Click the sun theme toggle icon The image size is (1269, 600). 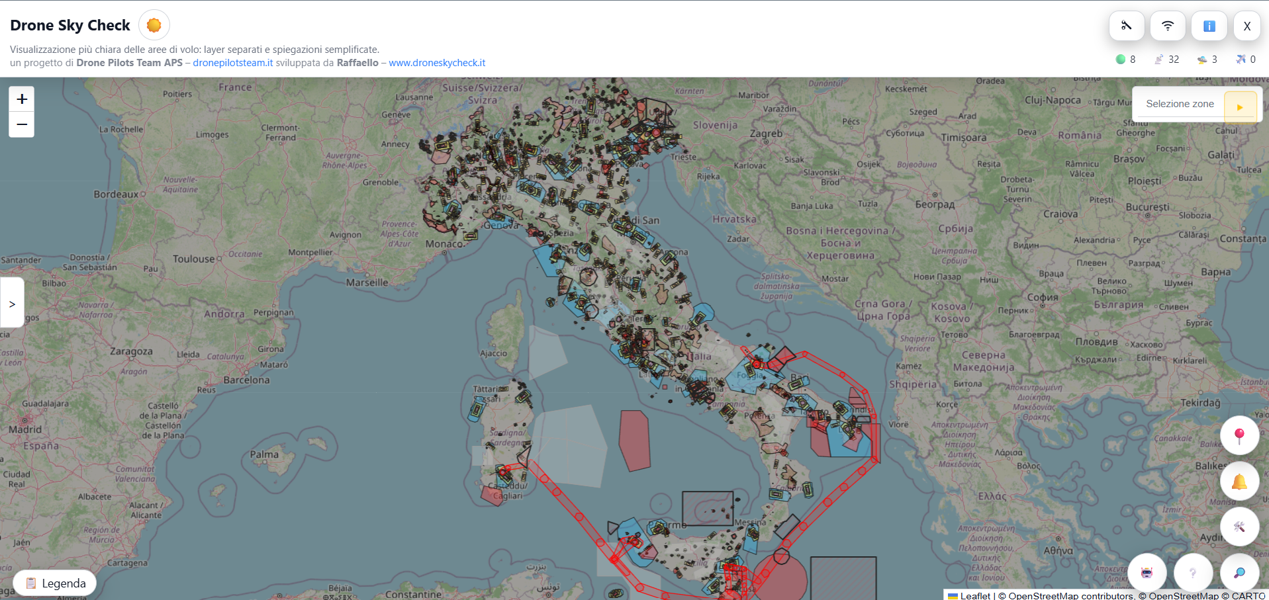point(154,25)
